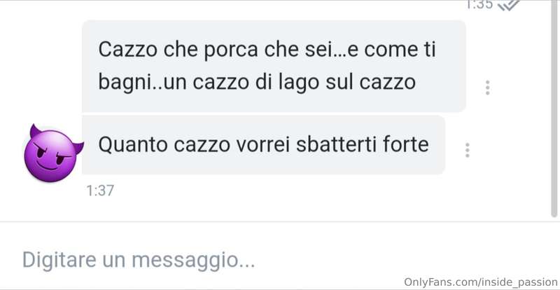Click bottom end of the scrollbar thumb
Viewport: 560px width, 290px height.
(554, 213)
